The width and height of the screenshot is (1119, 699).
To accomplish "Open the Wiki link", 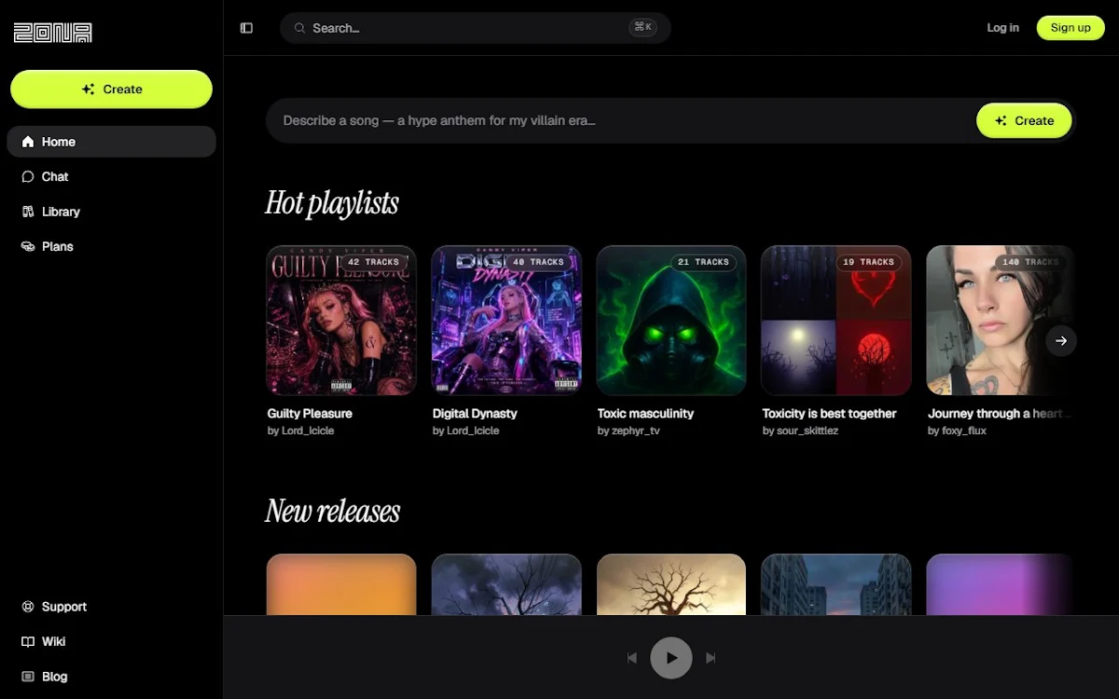I will 111,641.
